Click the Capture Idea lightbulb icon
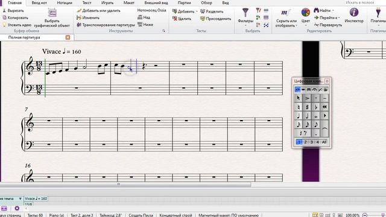Image resolution: width=386 pixels, height=217 pixels. pos(4,25)
